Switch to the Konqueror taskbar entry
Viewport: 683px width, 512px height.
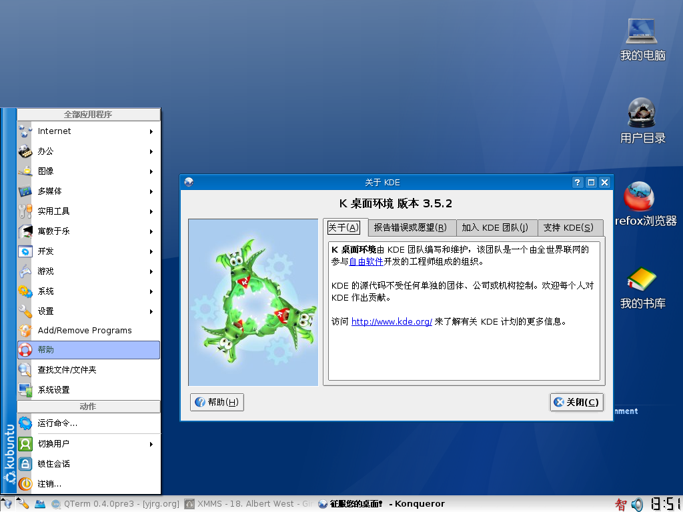[382, 504]
